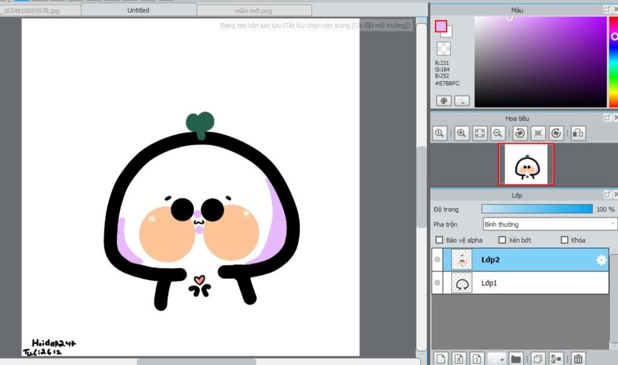Image resolution: width=618 pixels, height=365 pixels.
Task: Tick the Xén bớt checkbox
Action: [502, 240]
